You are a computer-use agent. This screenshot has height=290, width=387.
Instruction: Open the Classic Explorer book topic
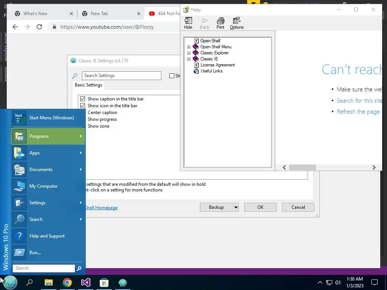pyautogui.click(x=214, y=53)
